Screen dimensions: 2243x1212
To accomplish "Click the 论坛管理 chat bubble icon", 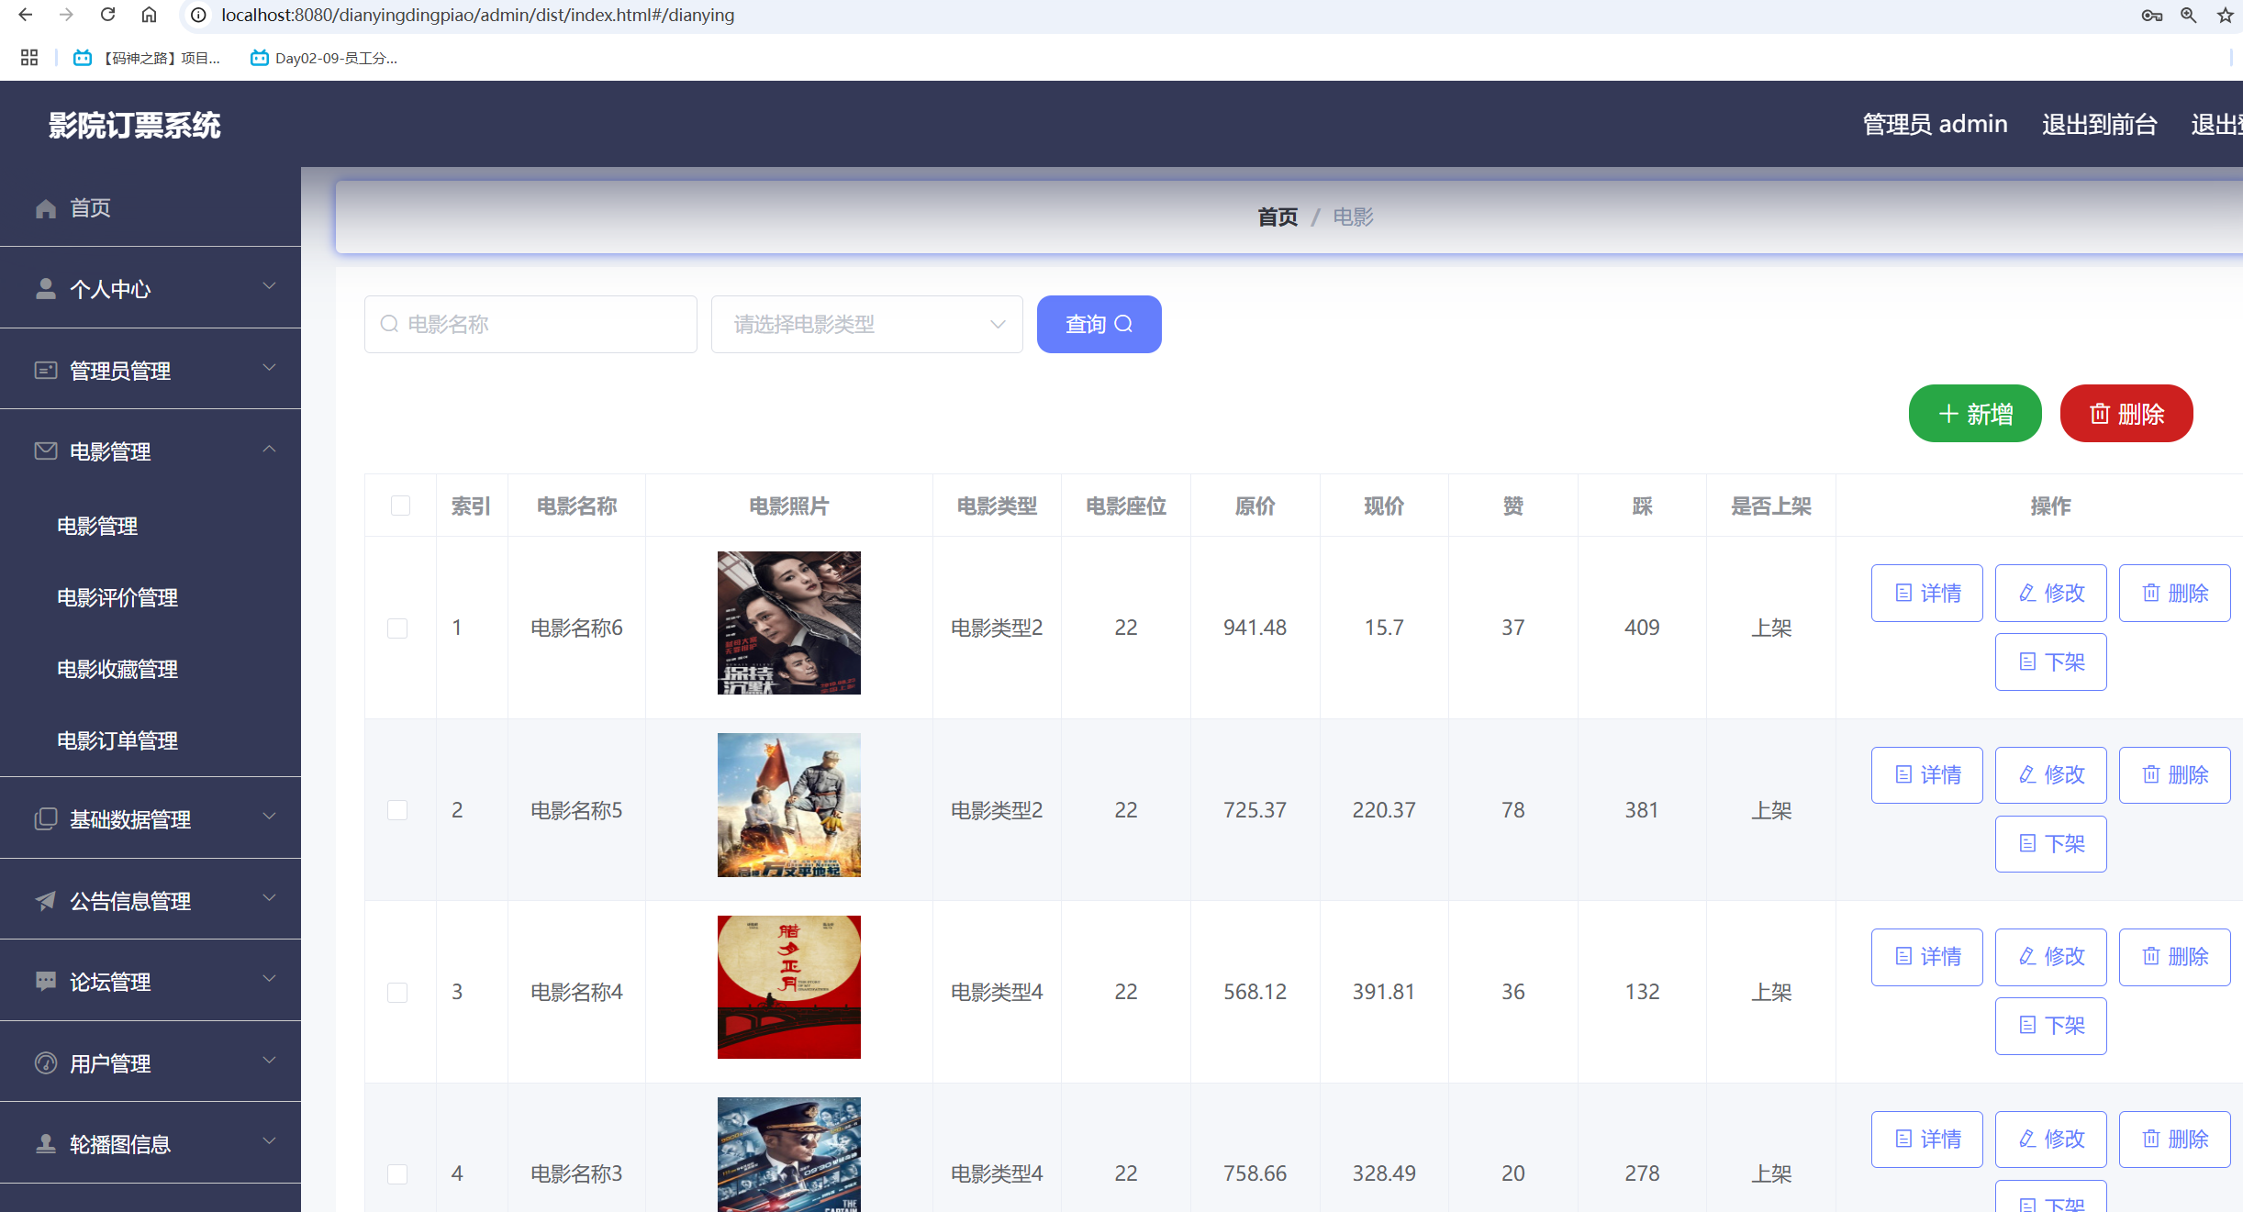I will tap(46, 981).
